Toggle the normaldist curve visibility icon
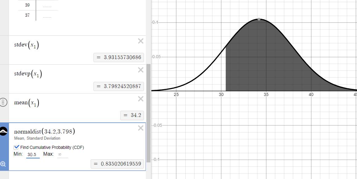Image resolution: width=357 pixels, height=179 pixels. pos(3,132)
